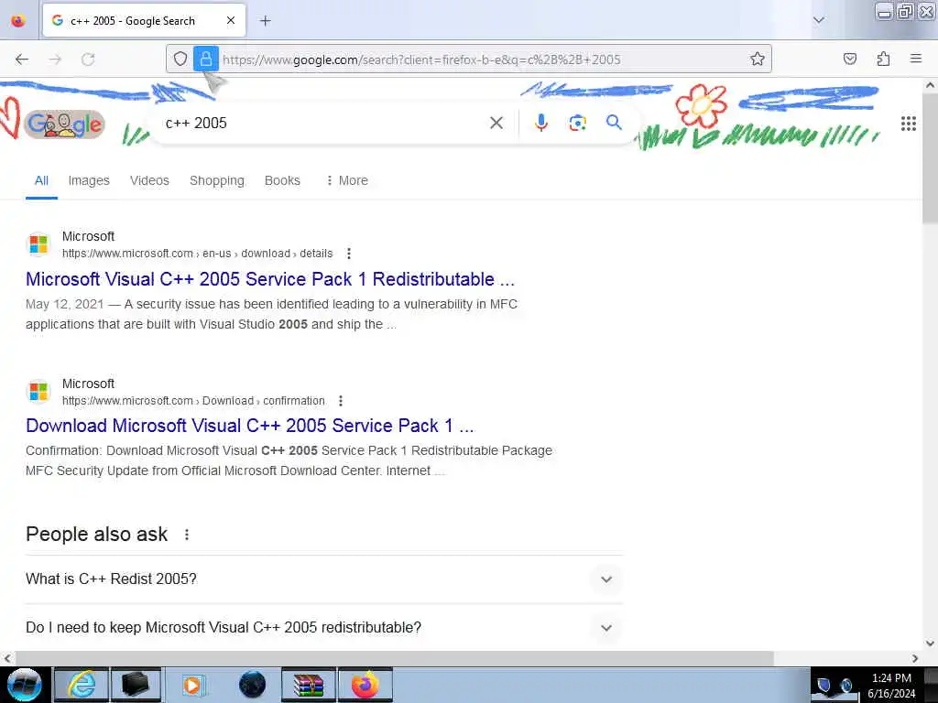
Task: Open the Extensions puzzle icon
Action: pos(883,59)
